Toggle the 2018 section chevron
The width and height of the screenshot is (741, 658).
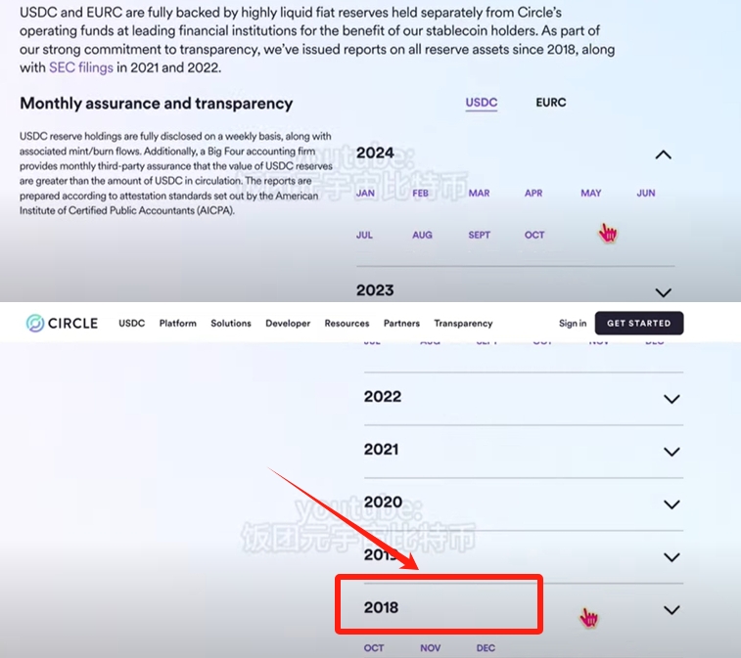tap(672, 610)
